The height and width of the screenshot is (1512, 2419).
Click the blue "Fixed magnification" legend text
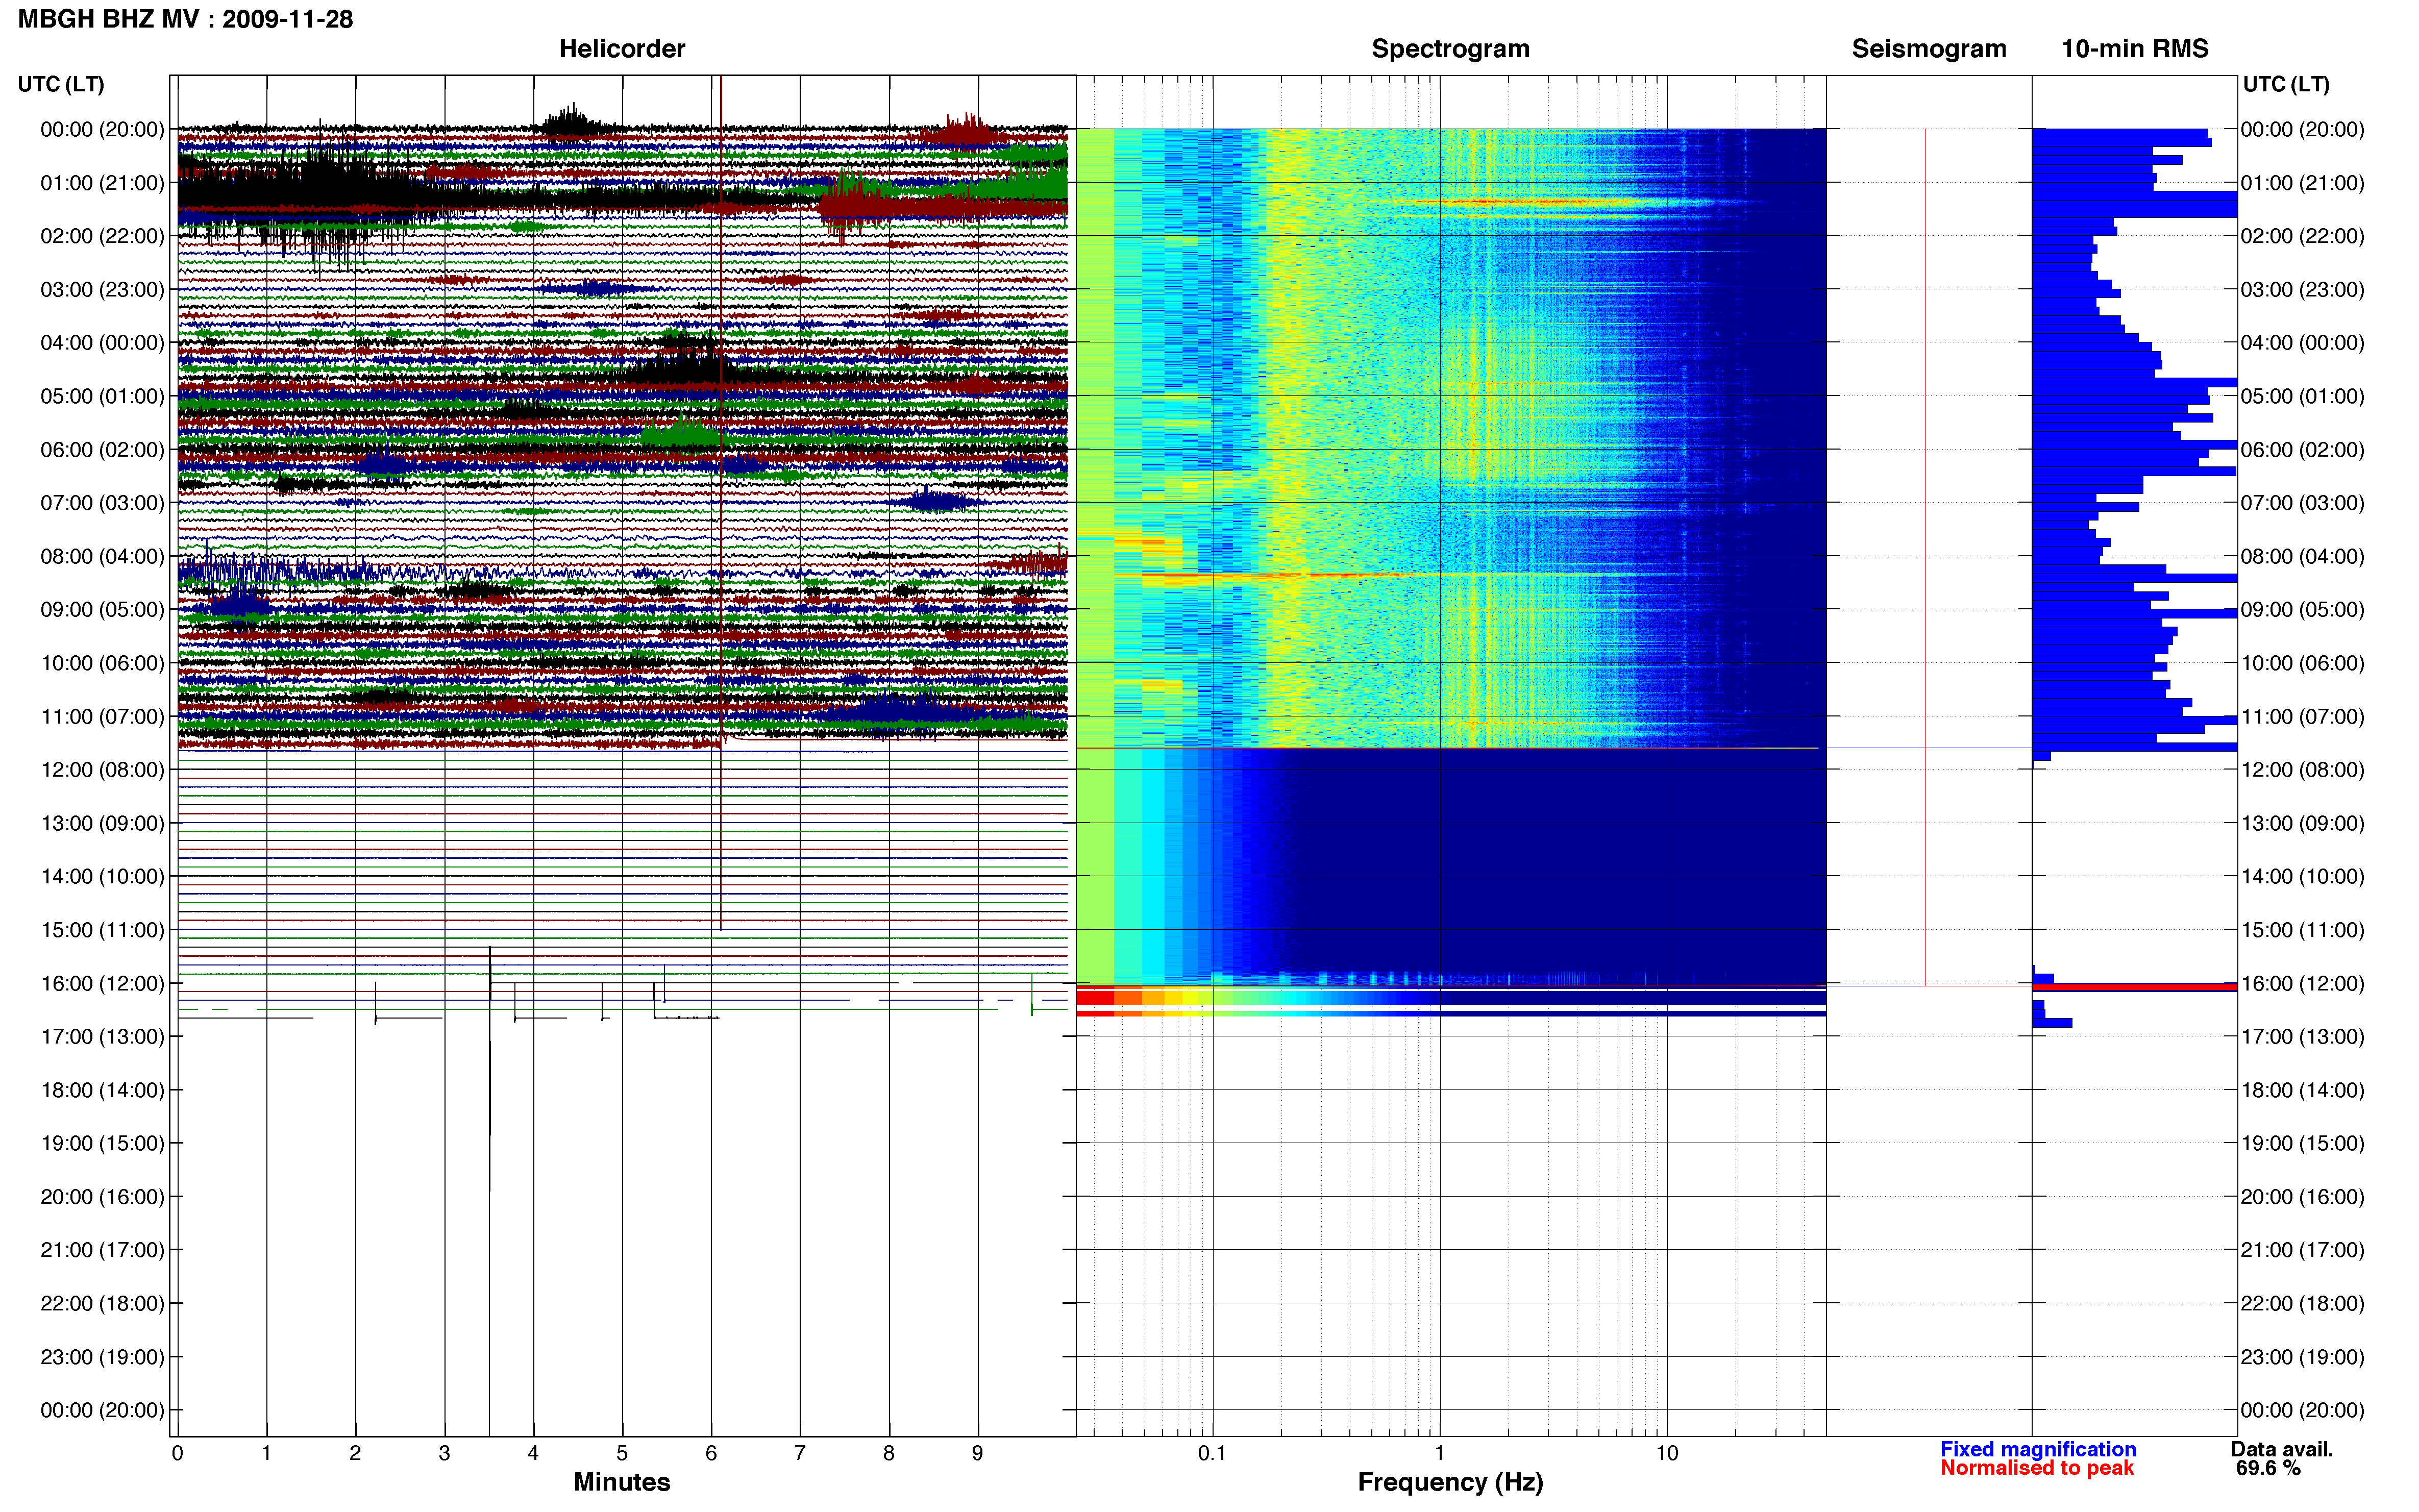coord(2037,1449)
